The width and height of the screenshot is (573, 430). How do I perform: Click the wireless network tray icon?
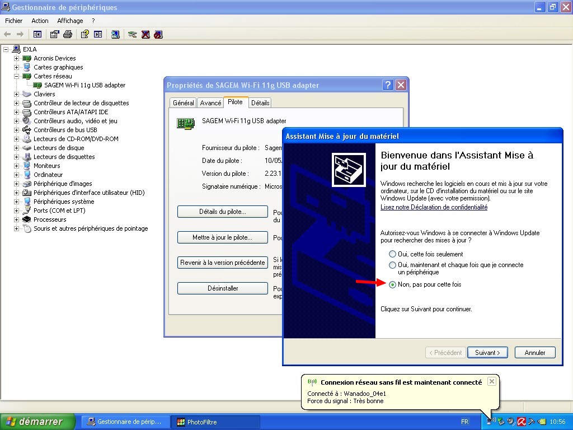pyautogui.click(x=491, y=422)
